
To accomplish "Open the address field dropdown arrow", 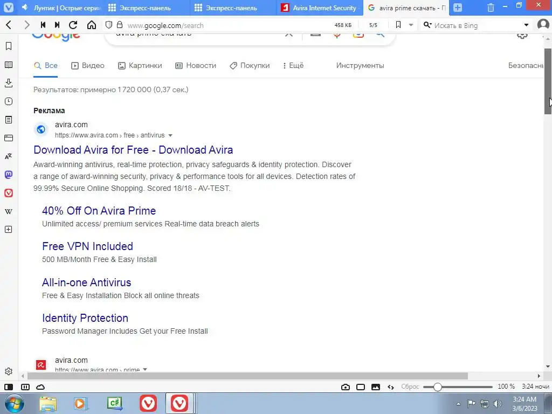I will pos(411,25).
